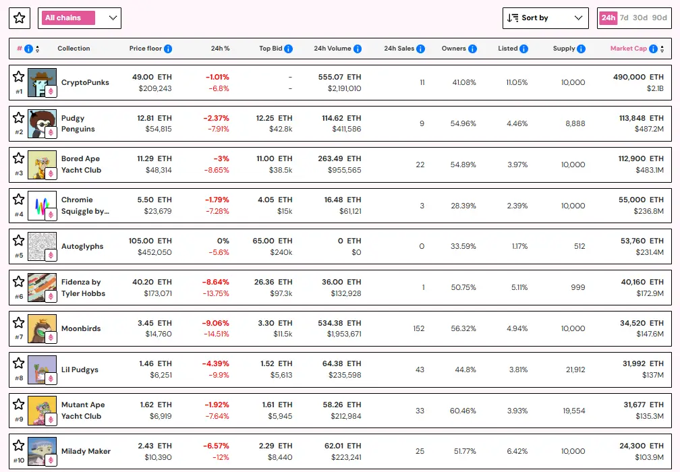Open the Bored Ape Yacht Club link

pyautogui.click(x=81, y=165)
